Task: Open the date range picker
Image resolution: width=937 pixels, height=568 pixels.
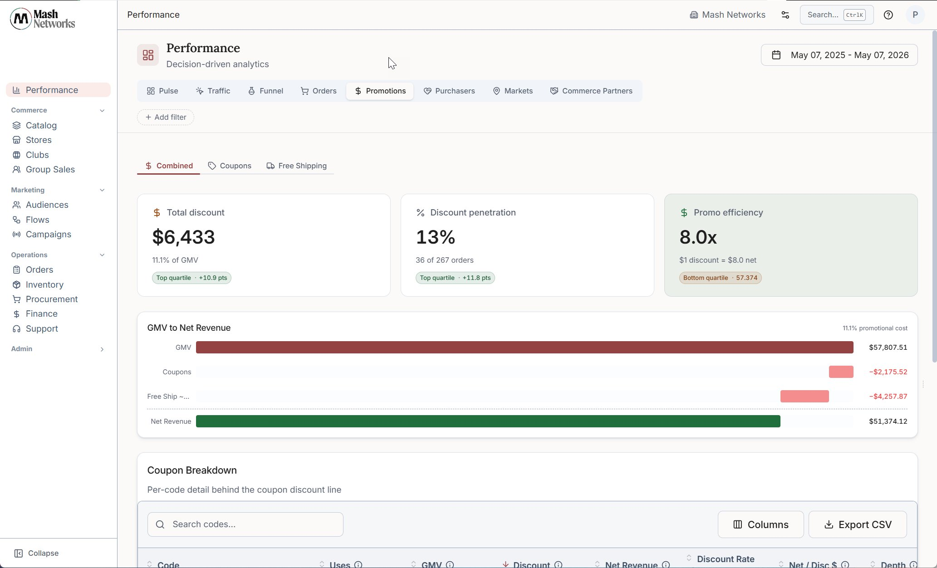Action: click(x=839, y=55)
